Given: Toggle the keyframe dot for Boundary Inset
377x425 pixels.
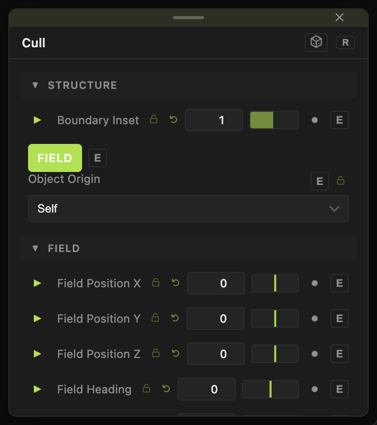Looking at the screenshot, I should (315, 120).
